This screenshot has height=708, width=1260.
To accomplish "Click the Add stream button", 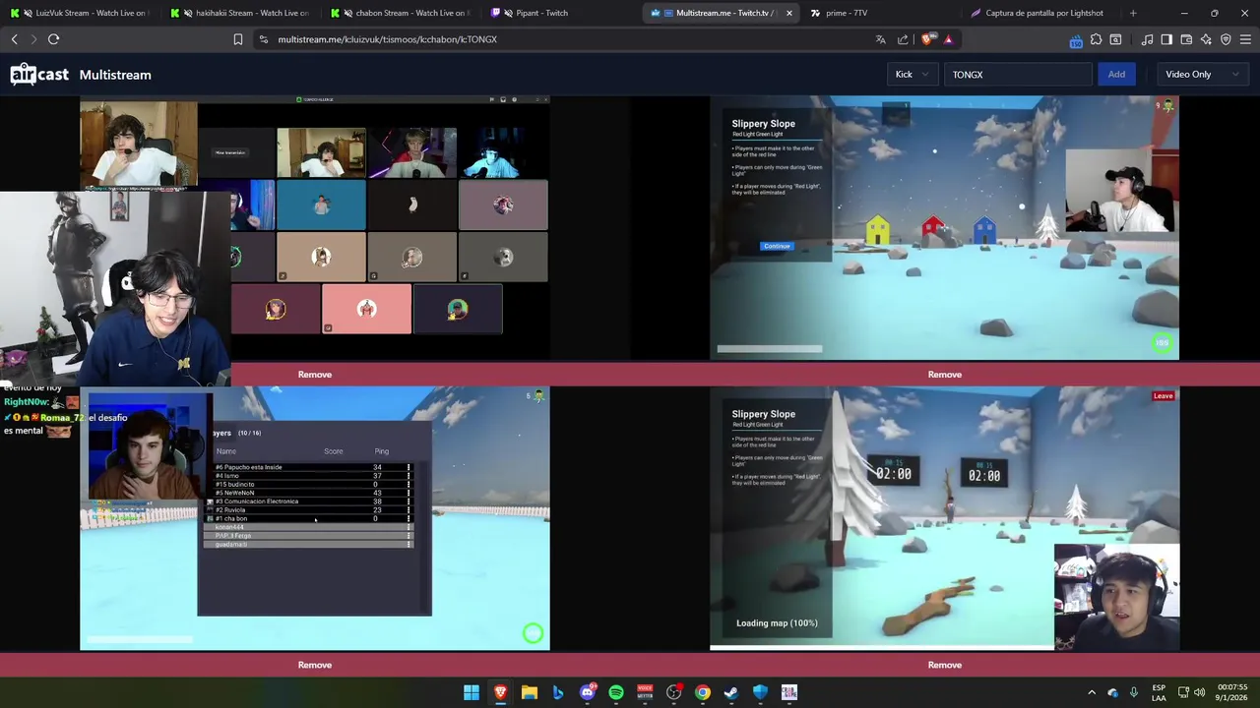I will (x=1116, y=75).
